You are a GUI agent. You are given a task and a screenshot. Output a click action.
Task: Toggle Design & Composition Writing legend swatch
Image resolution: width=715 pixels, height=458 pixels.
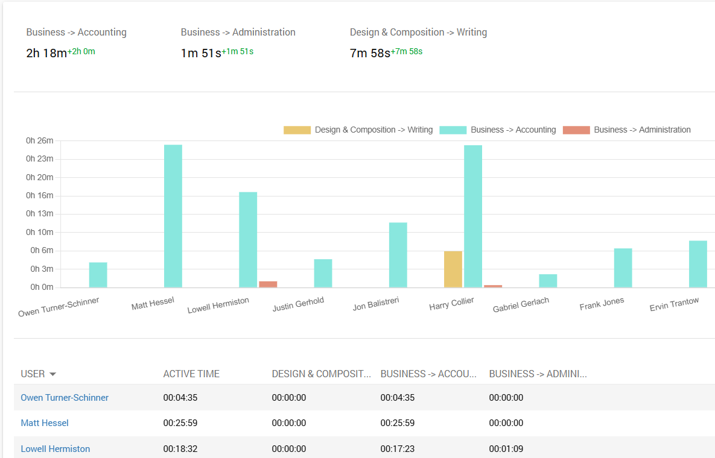297,130
